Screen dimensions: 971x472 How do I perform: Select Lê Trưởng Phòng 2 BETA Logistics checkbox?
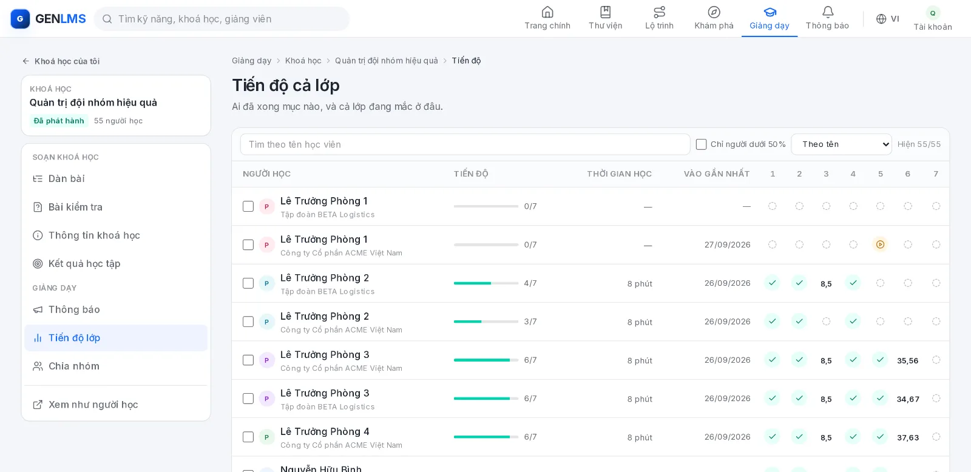click(x=248, y=283)
